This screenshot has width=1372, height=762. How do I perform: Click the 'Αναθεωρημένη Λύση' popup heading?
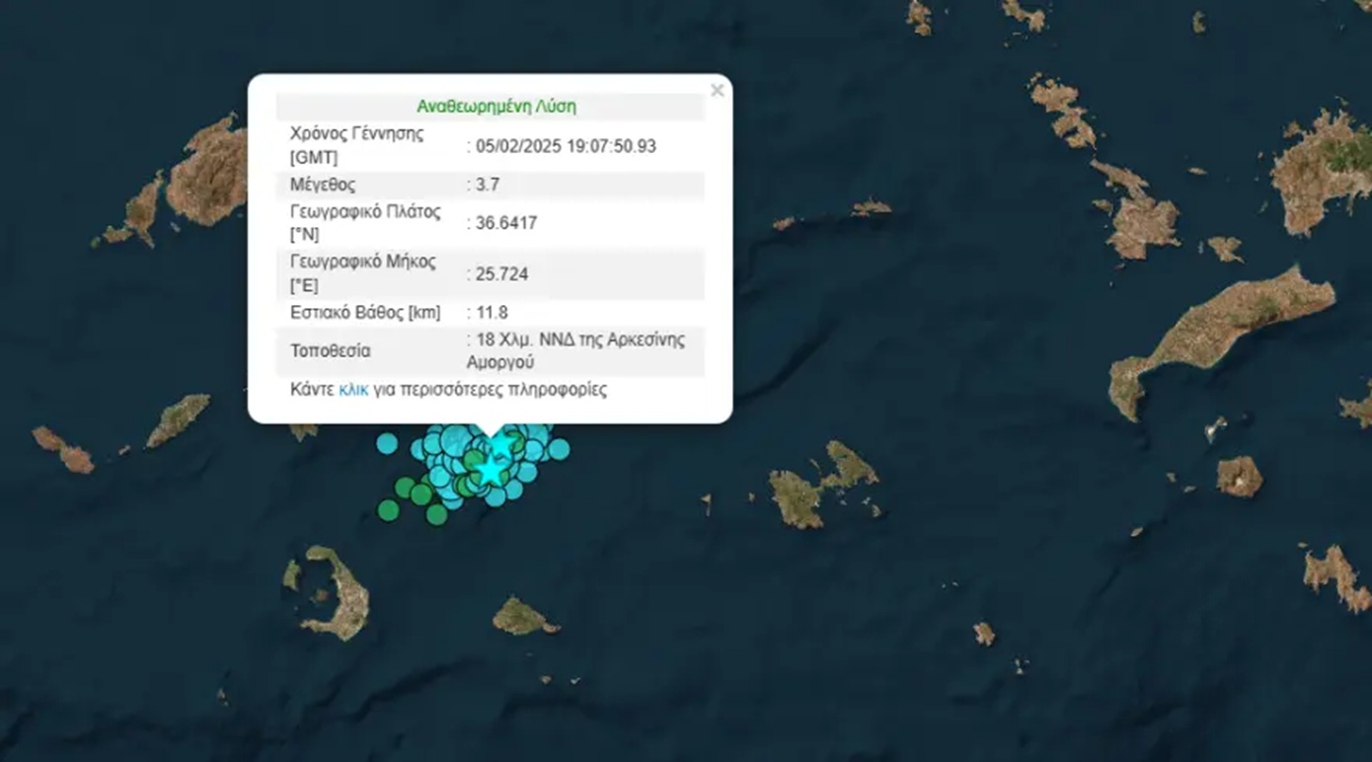coord(495,107)
